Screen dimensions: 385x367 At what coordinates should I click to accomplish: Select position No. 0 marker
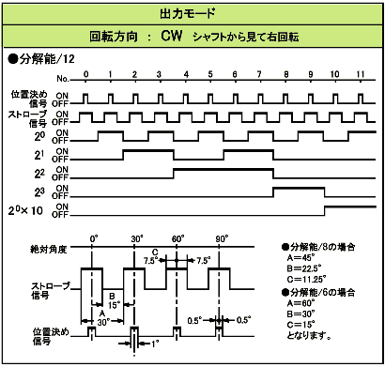coord(86,74)
